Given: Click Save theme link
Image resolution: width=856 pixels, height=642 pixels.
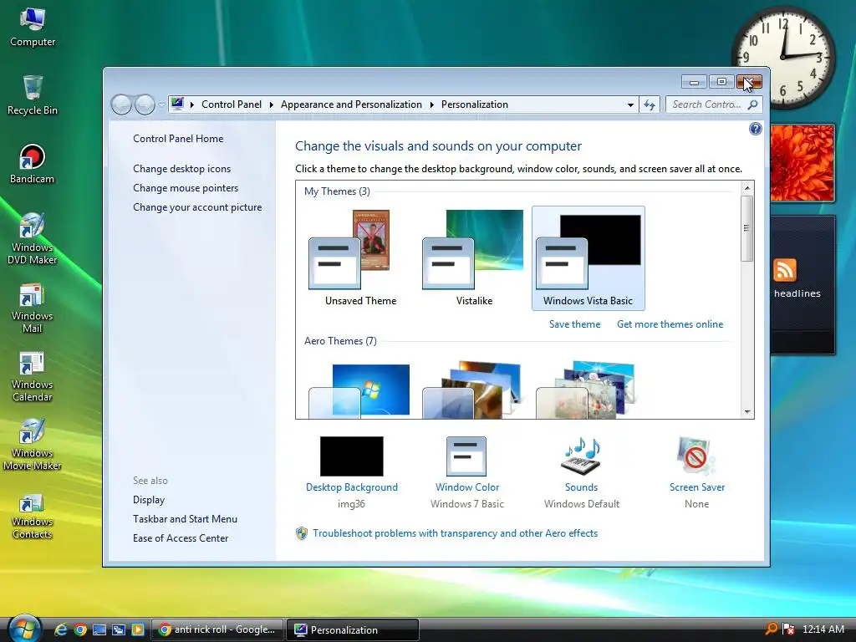Looking at the screenshot, I should pos(574,324).
